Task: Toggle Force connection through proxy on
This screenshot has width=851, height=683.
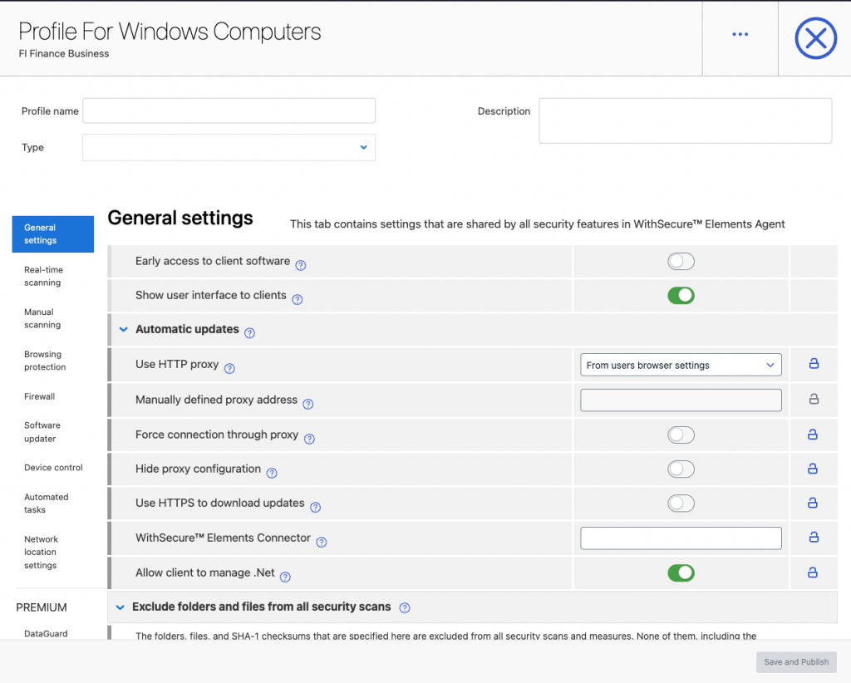Action: [x=681, y=435]
